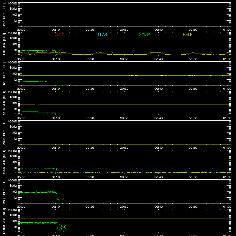Click the cyan LEAR station legend label
Image resolution: width=236 pixels, height=236 pixels.
[102, 35]
